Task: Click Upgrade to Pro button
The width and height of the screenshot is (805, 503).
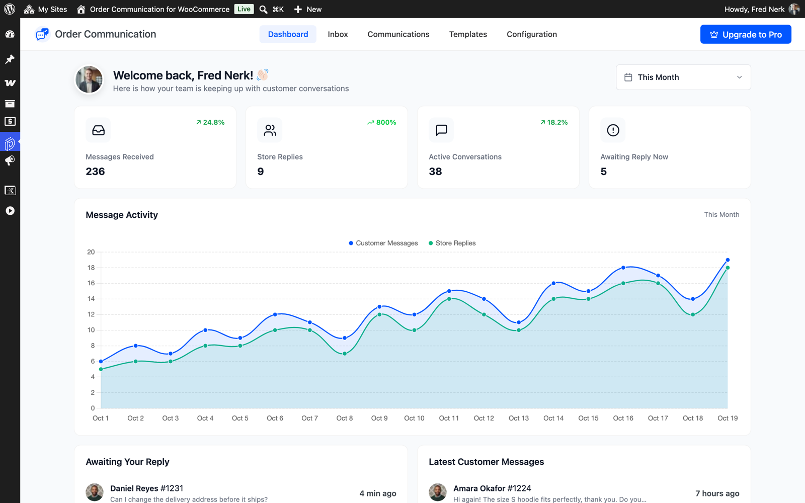Action: (x=746, y=34)
